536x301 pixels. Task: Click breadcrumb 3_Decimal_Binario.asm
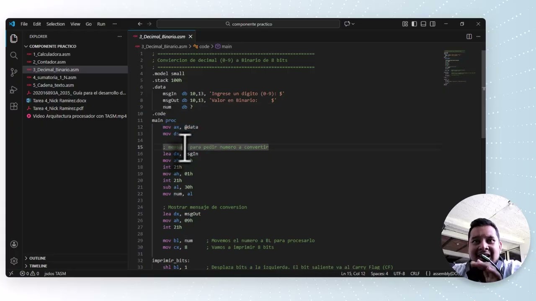pos(164,46)
